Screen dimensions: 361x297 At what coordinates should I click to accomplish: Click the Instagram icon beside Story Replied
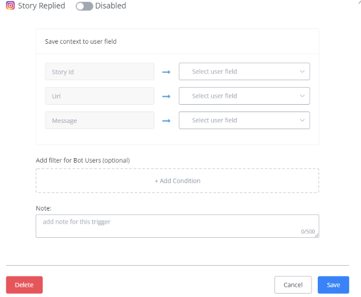[10, 5]
